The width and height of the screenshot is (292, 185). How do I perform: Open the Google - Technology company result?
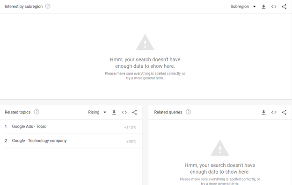pos(39,141)
